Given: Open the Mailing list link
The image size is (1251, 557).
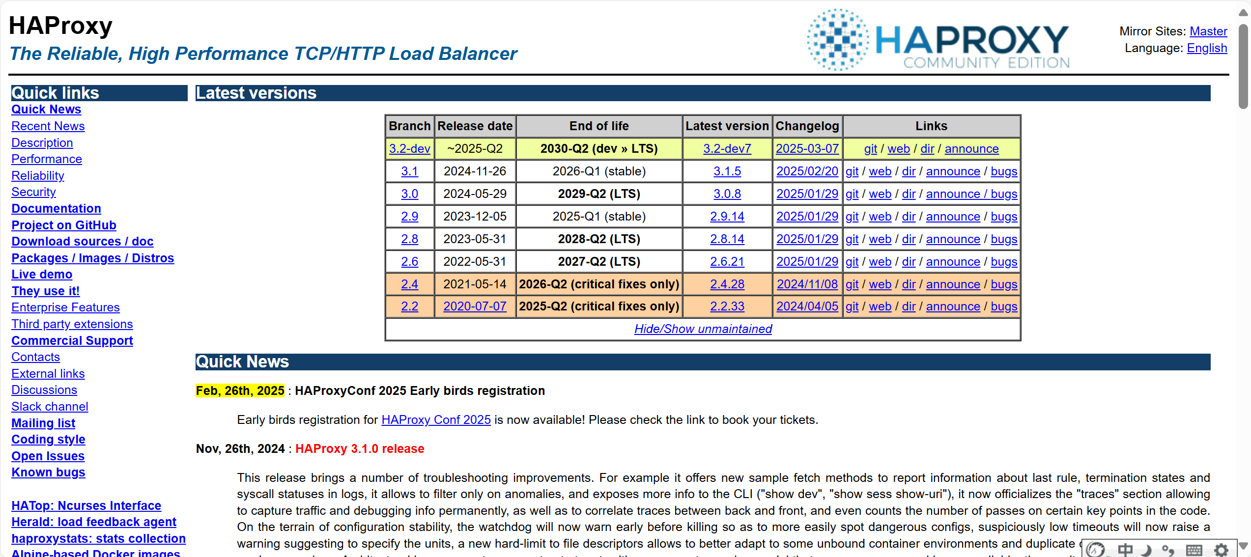Looking at the screenshot, I should click(x=43, y=423).
